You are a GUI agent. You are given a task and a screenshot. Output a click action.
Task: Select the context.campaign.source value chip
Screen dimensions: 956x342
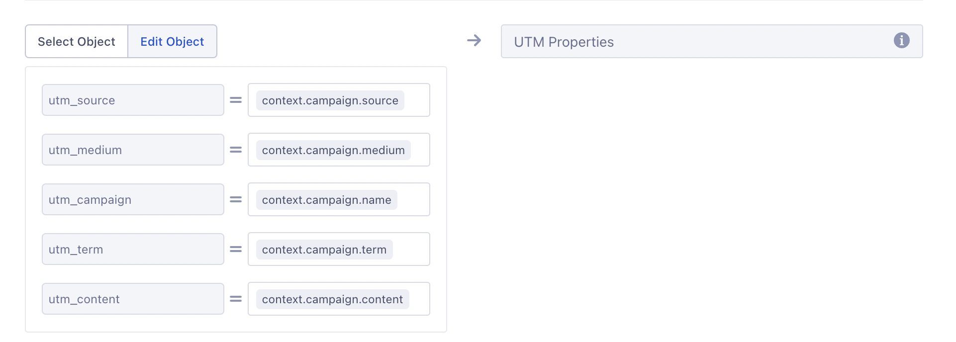point(330,100)
